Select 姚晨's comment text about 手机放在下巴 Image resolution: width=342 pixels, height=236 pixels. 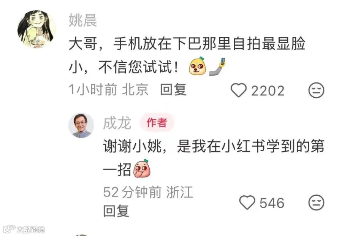click(x=187, y=55)
